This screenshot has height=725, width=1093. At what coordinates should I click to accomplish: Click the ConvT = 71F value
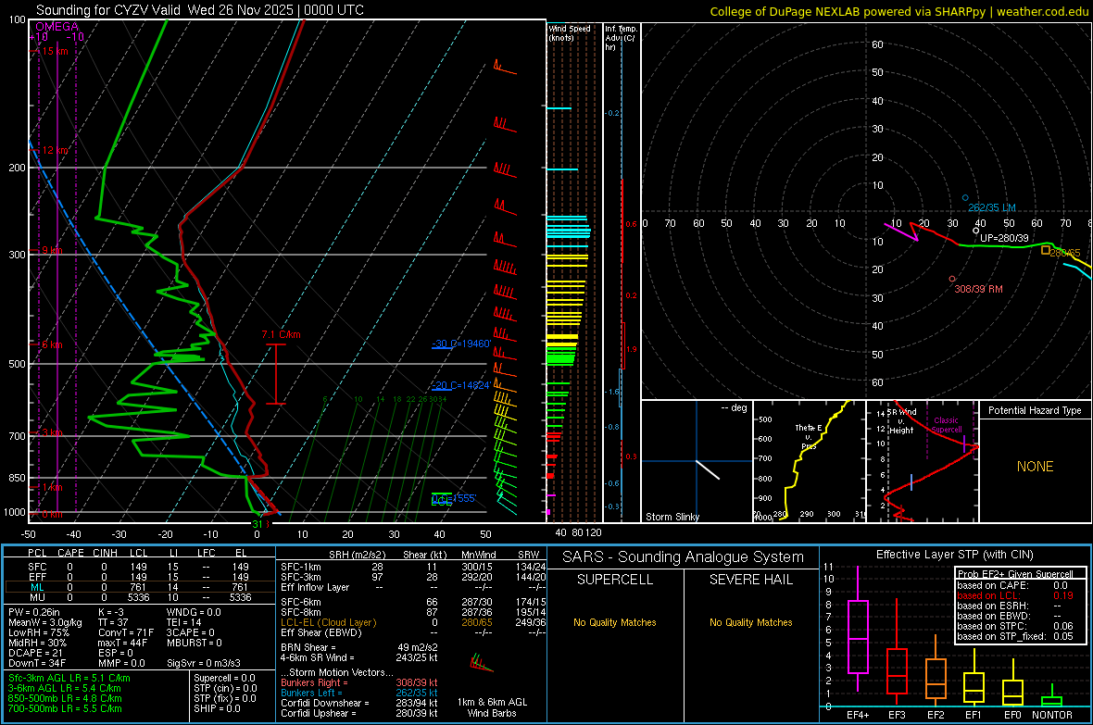pos(126,632)
